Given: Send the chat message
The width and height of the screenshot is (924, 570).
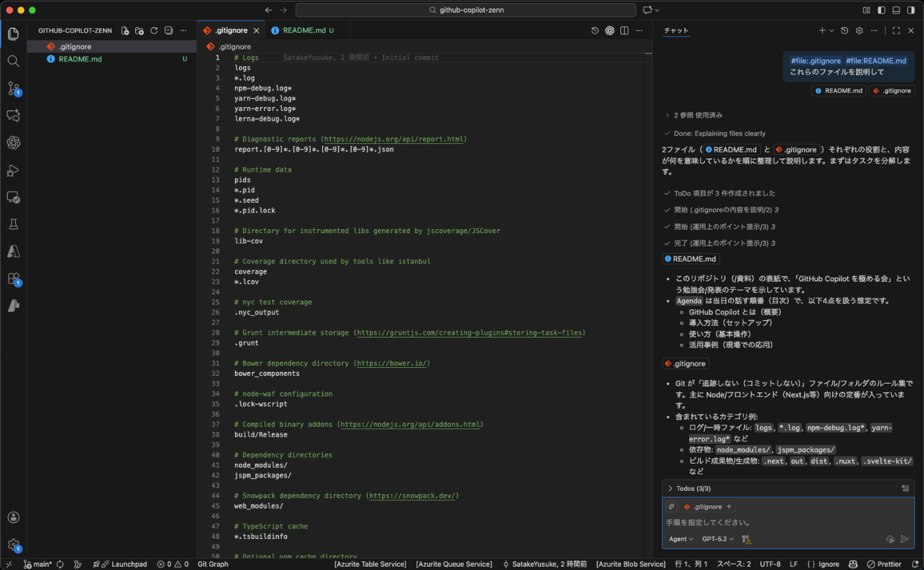Looking at the screenshot, I should (904, 539).
